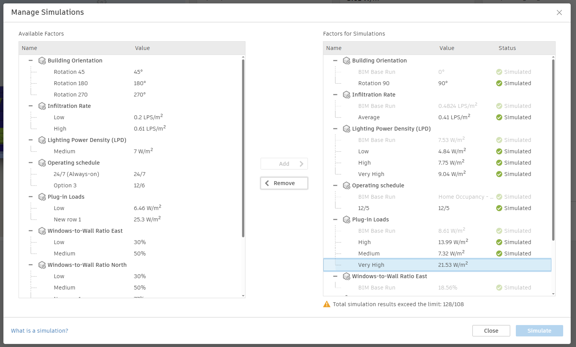Click the Status column header
Image resolution: width=576 pixels, height=347 pixels.
[x=507, y=48]
